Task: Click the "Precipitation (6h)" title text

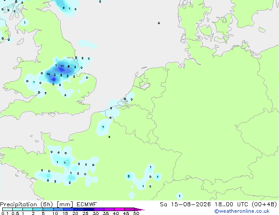Action: point(26,204)
